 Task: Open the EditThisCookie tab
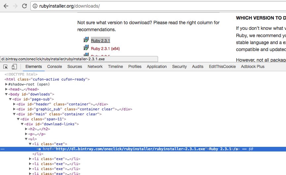(222, 67)
